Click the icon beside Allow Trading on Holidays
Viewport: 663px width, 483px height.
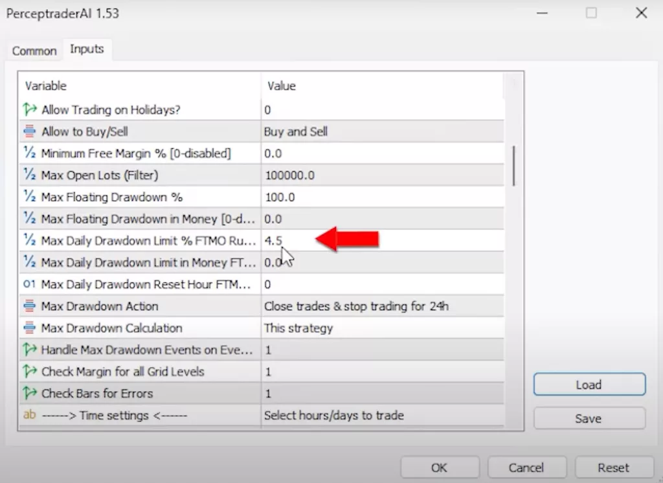point(30,110)
